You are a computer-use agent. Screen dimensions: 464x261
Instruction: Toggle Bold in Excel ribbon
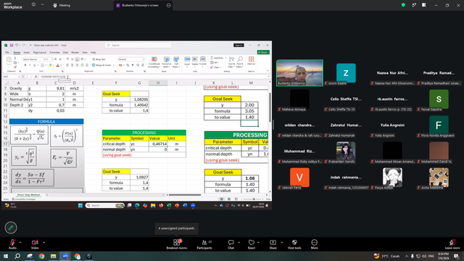click(x=25, y=65)
